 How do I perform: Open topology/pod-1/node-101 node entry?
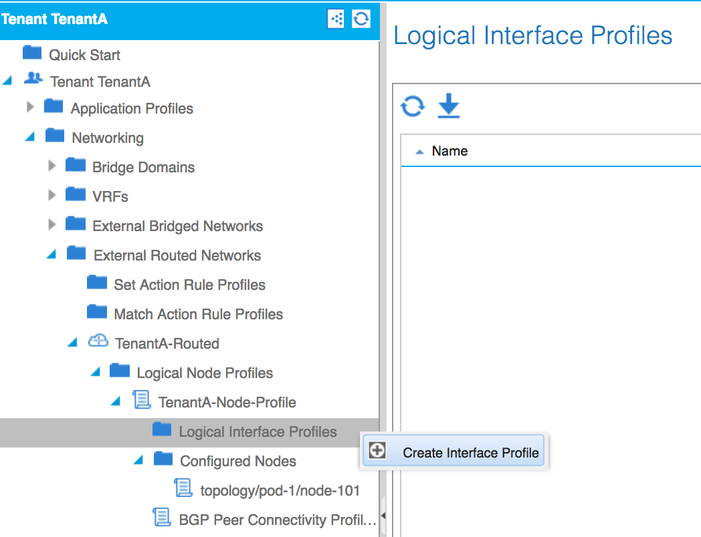(x=280, y=490)
